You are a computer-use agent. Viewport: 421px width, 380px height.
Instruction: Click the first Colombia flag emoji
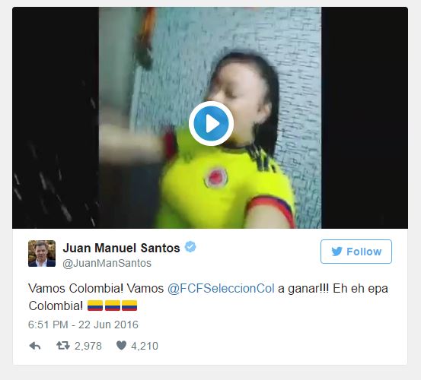[95, 306]
